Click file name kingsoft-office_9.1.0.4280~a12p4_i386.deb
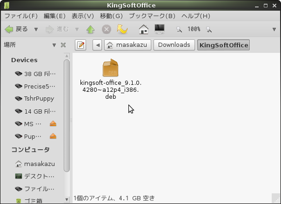The height and width of the screenshot is (204, 281). 111,89
